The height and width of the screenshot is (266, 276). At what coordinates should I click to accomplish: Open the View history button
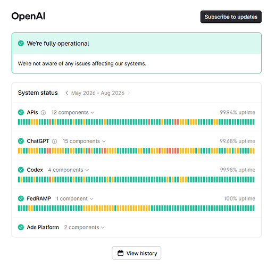click(x=137, y=253)
